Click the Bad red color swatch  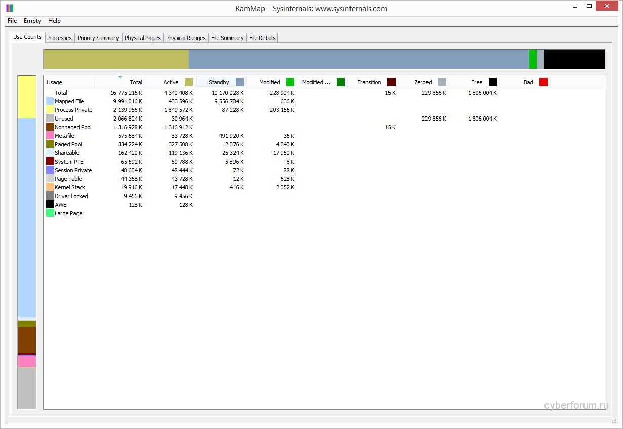[x=543, y=82]
